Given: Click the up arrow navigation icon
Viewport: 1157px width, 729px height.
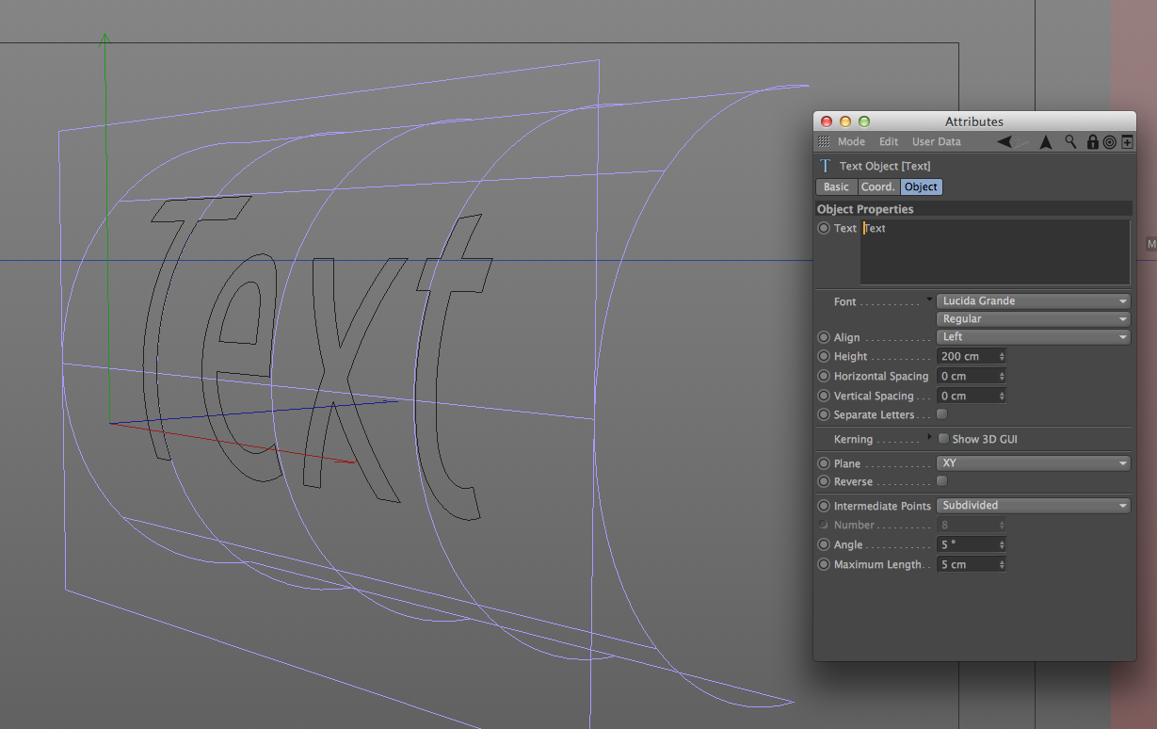Looking at the screenshot, I should pos(1045,141).
